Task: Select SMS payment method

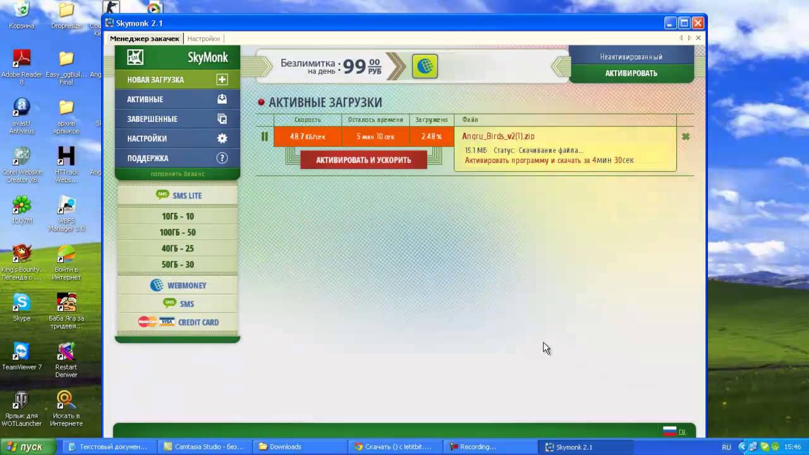Action: point(178,303)
